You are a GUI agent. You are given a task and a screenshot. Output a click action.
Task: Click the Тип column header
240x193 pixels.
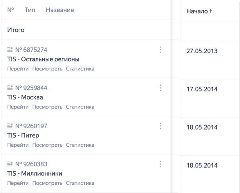[30, 10]
